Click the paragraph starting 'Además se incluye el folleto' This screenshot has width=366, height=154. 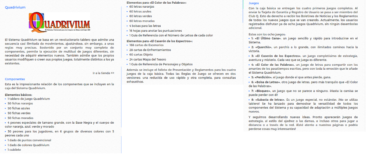tap(181, 76)
